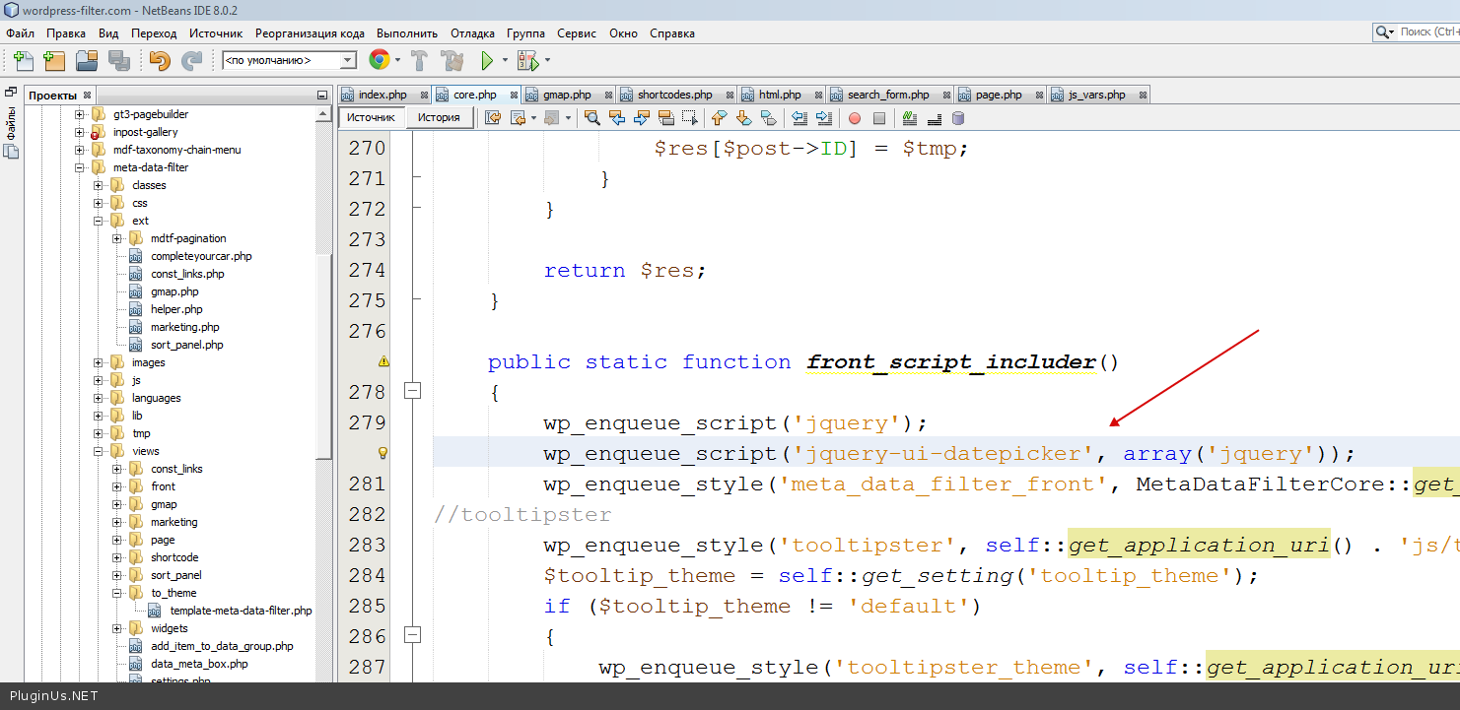The image size is (1460, 710).
Task: Click the search field in top right
Action: (1425, 32)
